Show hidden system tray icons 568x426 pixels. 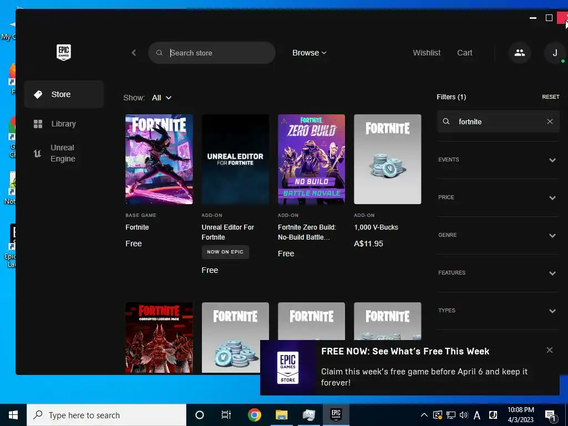[424, 415]
